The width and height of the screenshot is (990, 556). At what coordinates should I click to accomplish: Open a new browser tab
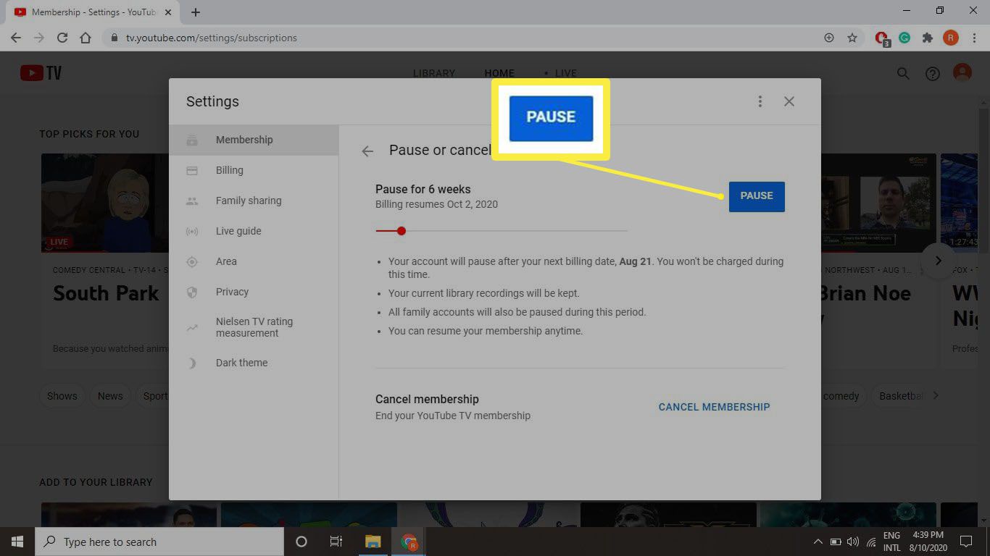tap(196, 12)
